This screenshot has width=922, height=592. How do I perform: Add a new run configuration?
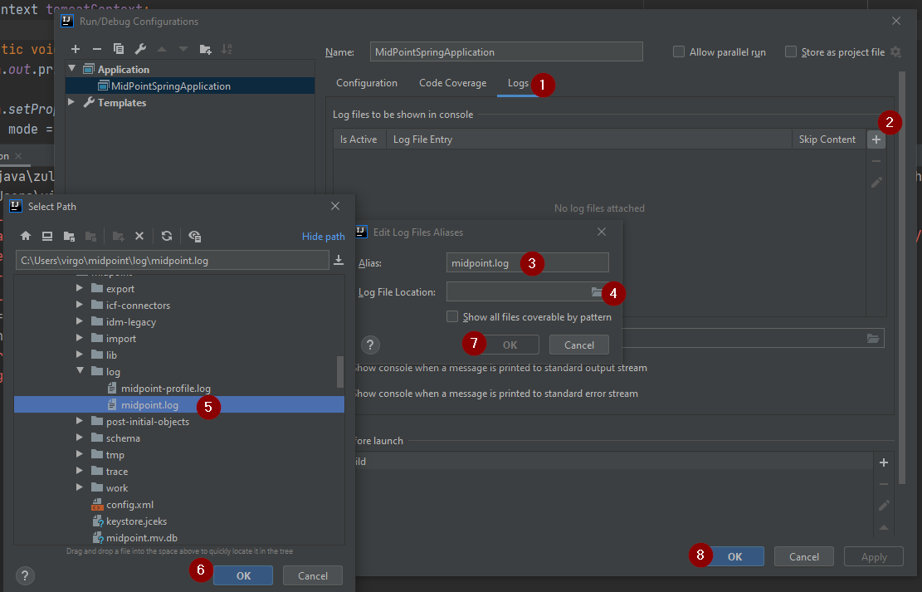click(75, 49)
